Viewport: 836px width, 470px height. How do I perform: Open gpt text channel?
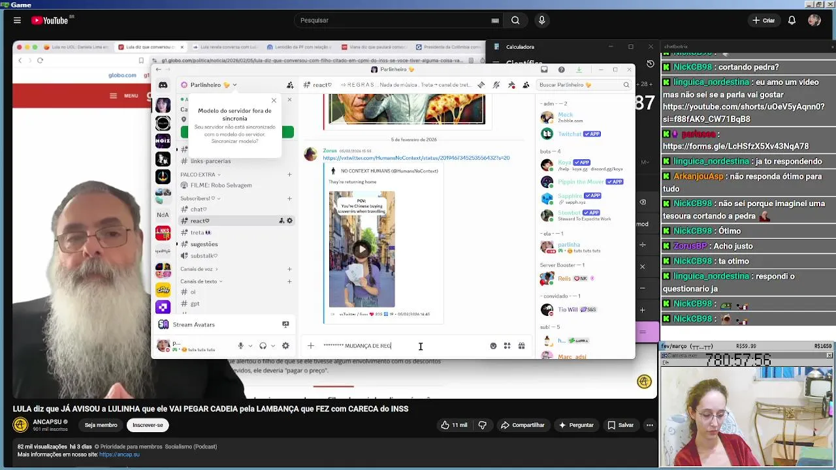[x=195, y=304]
